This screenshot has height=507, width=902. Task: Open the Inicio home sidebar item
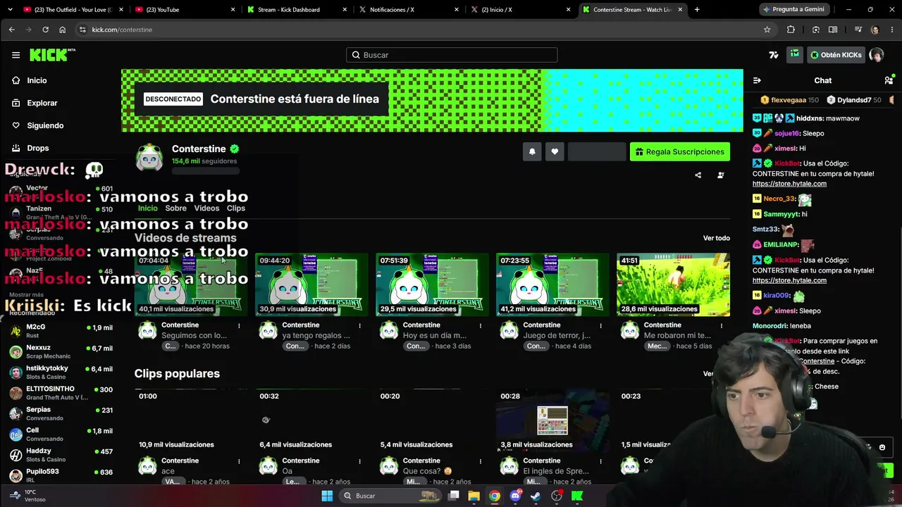tap(37, 80)
